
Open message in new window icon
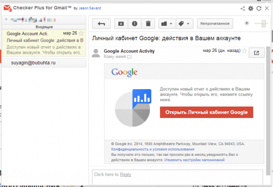(x=257, y=53)
